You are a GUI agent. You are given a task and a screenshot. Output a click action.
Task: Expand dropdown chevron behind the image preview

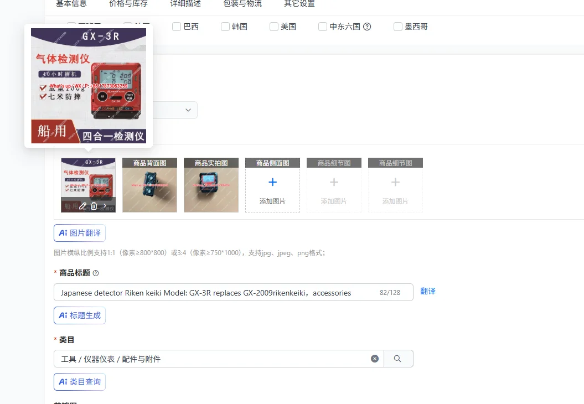coord(188,110)
